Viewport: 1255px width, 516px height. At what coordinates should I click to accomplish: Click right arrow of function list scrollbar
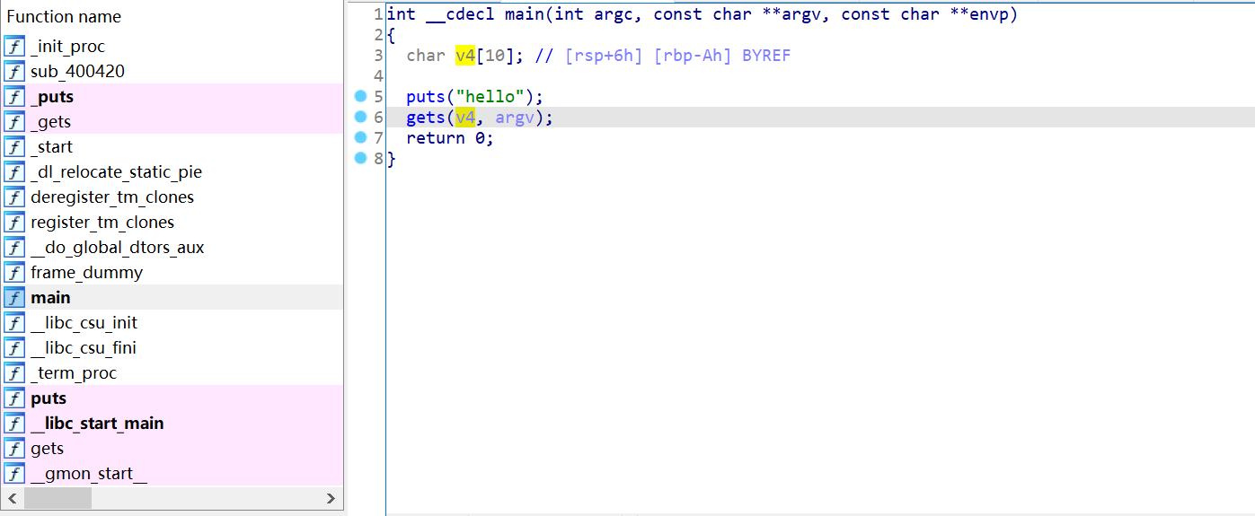(331, 498)
